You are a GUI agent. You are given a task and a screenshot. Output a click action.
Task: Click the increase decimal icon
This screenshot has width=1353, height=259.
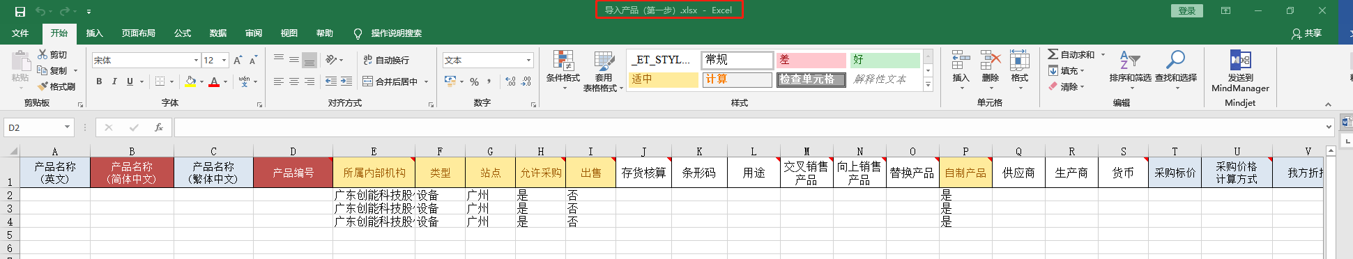click(x=510, y=81)
